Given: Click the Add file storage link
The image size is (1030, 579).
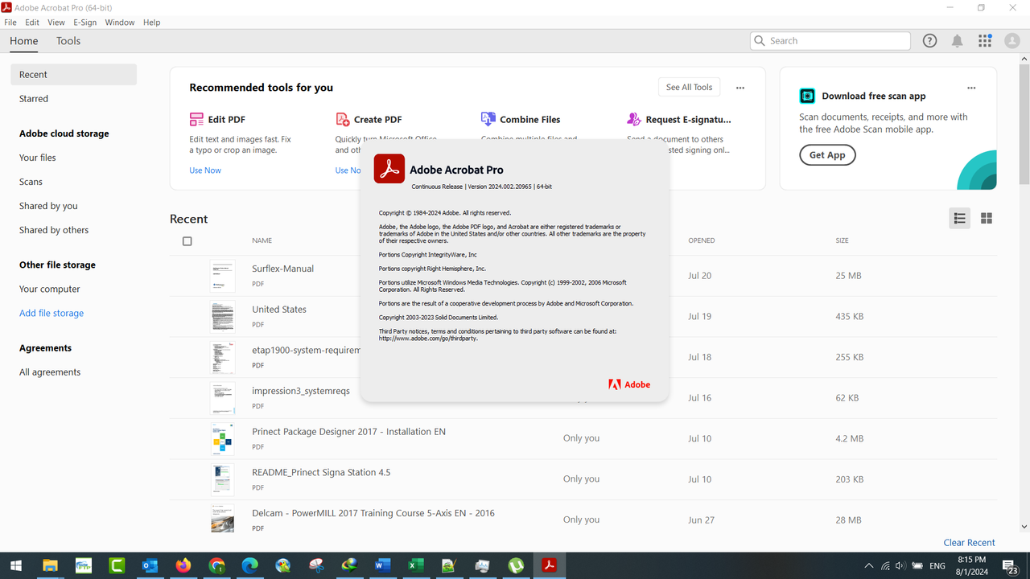Looking at the screenshot, I should click(x=51, y=313).
